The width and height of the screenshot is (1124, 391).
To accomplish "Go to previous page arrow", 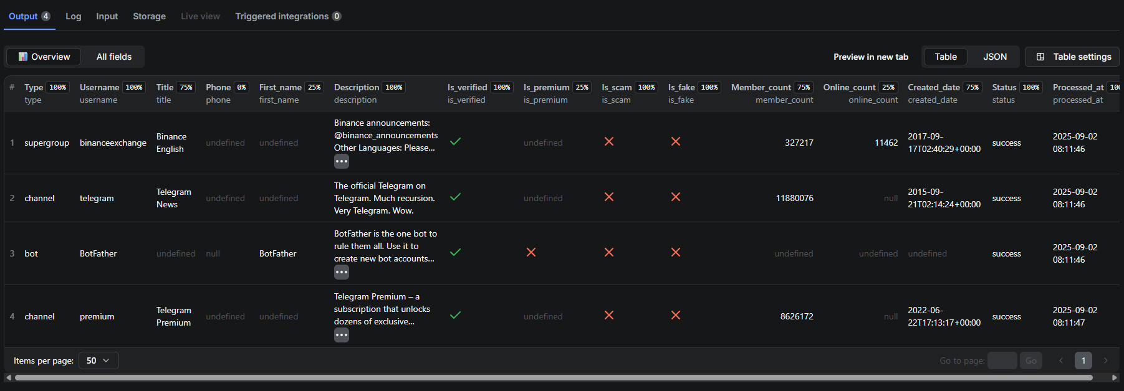I will pyautogui.click(x=1061, y=360).
